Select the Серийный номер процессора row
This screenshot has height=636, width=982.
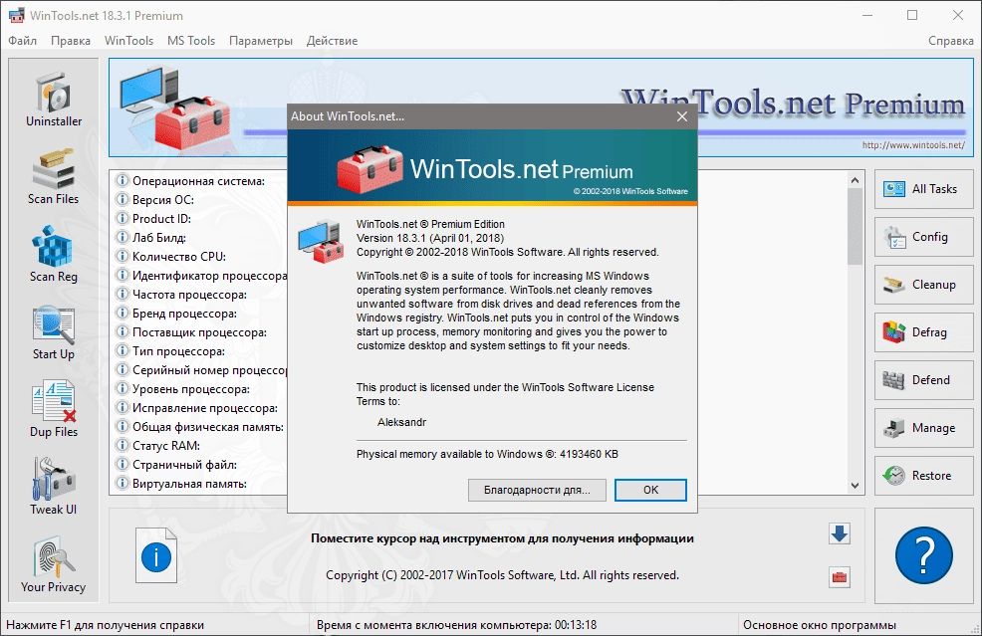199,370
